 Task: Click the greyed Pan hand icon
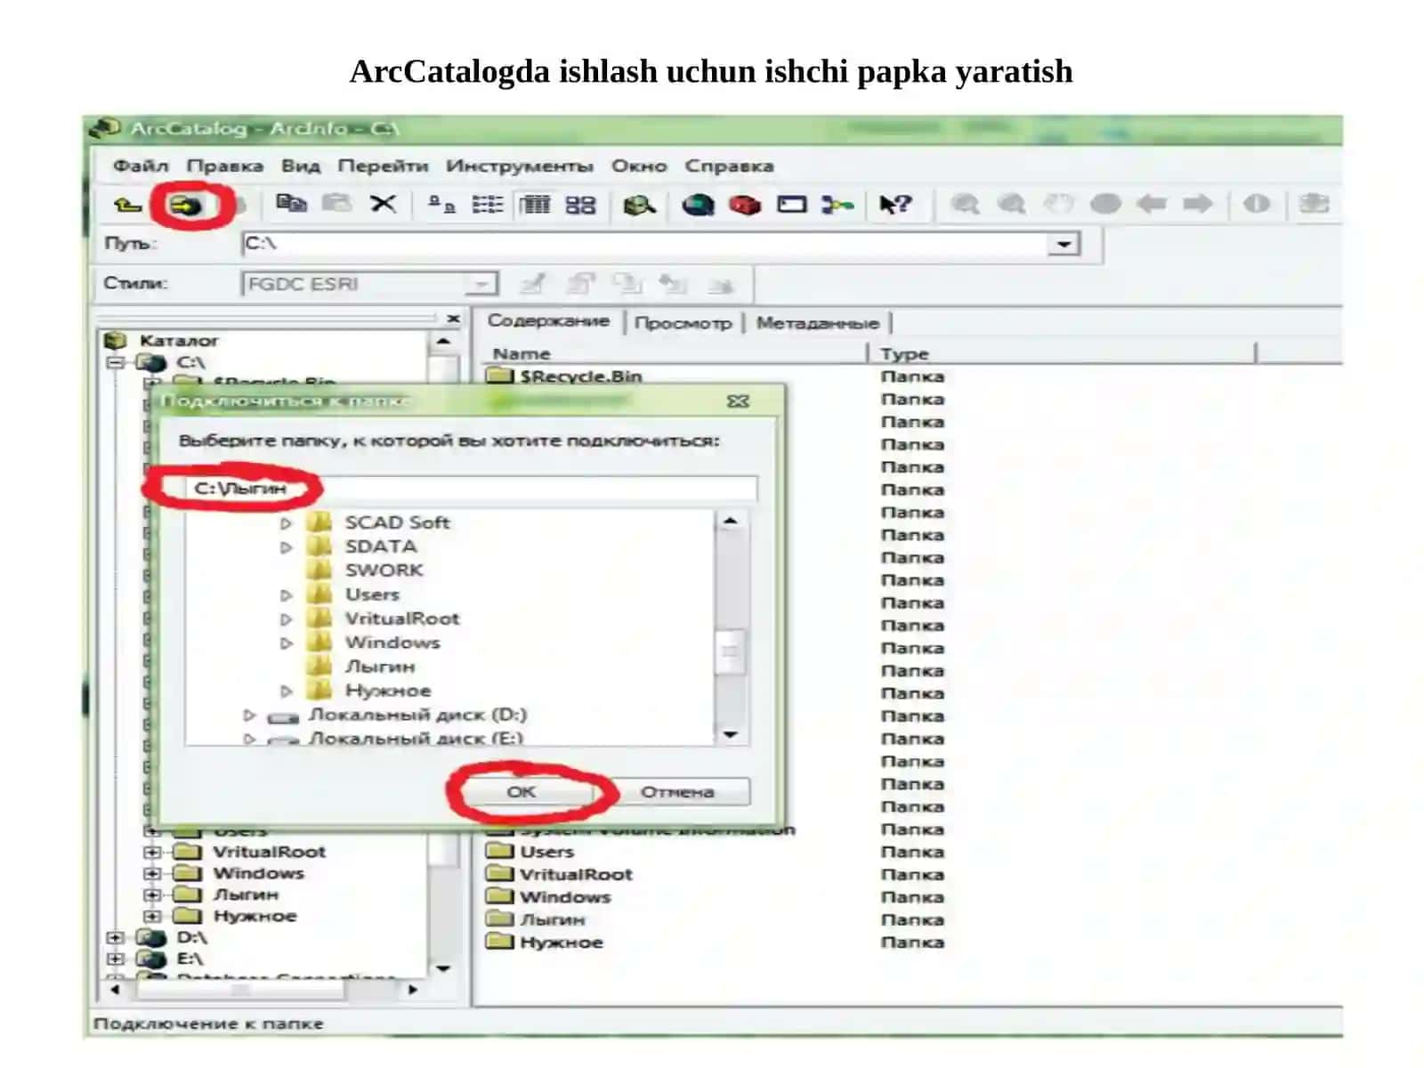coord(1058,205)
